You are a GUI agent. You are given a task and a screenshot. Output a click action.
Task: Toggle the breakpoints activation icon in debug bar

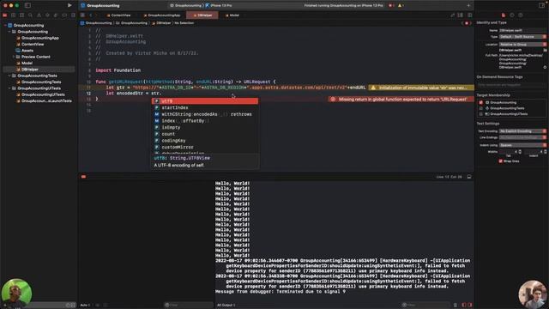[x=83, y=177]
